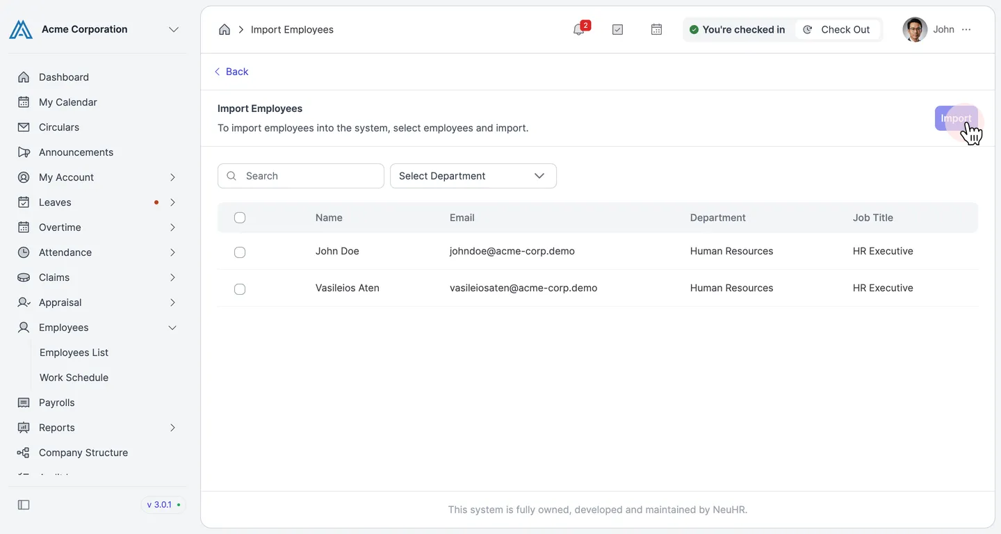Click the Leaves calendar-check icon
This screenshot has width=1001, height=534.
[x=24, y=202]
